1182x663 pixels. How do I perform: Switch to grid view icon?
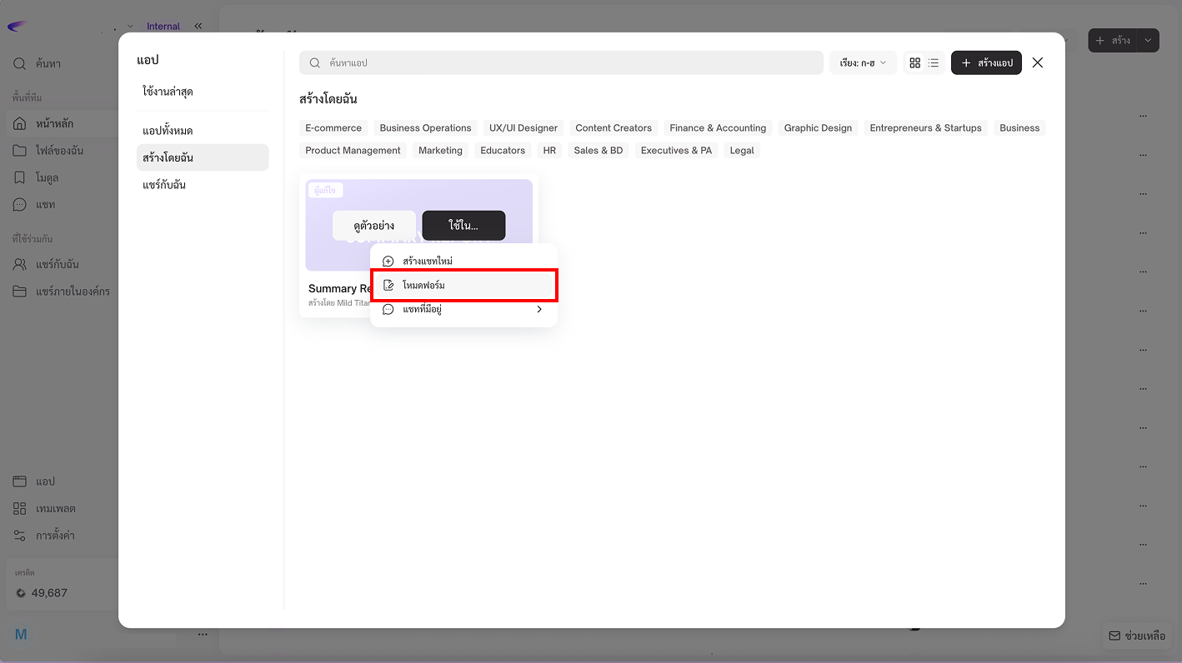915,63
